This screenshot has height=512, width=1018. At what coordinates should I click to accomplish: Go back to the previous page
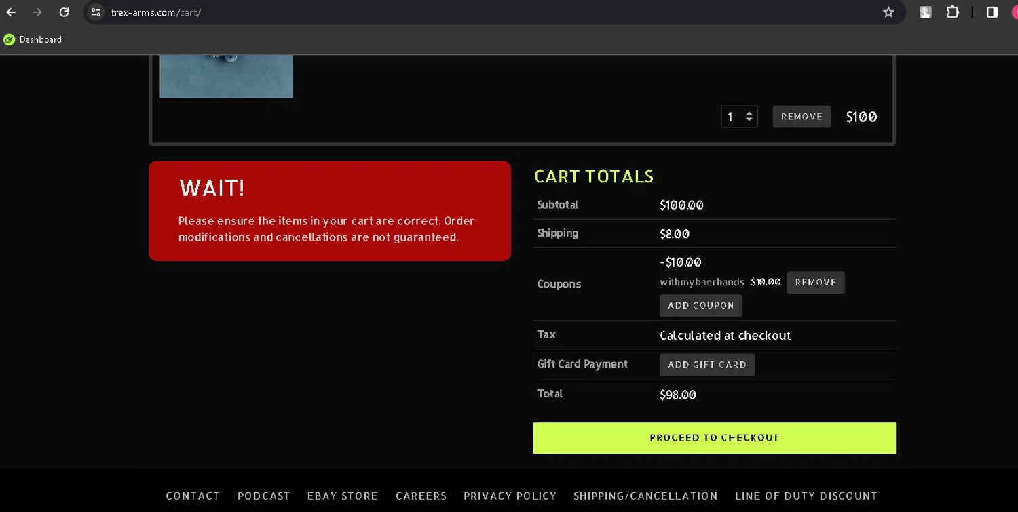(11, 12)
